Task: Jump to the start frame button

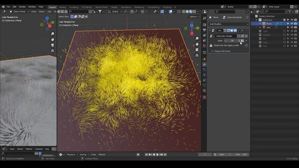Action: pyautogui.click(x=146, y=154)
